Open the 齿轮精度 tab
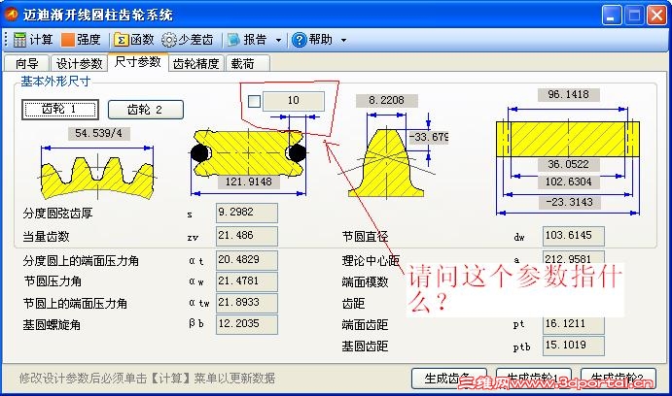 pos(195,63)
